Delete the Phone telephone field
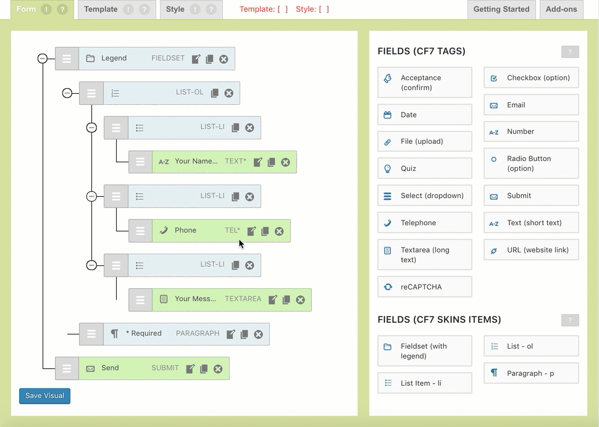Viewport: 599px width, 427px height. (x=279, y=231)
